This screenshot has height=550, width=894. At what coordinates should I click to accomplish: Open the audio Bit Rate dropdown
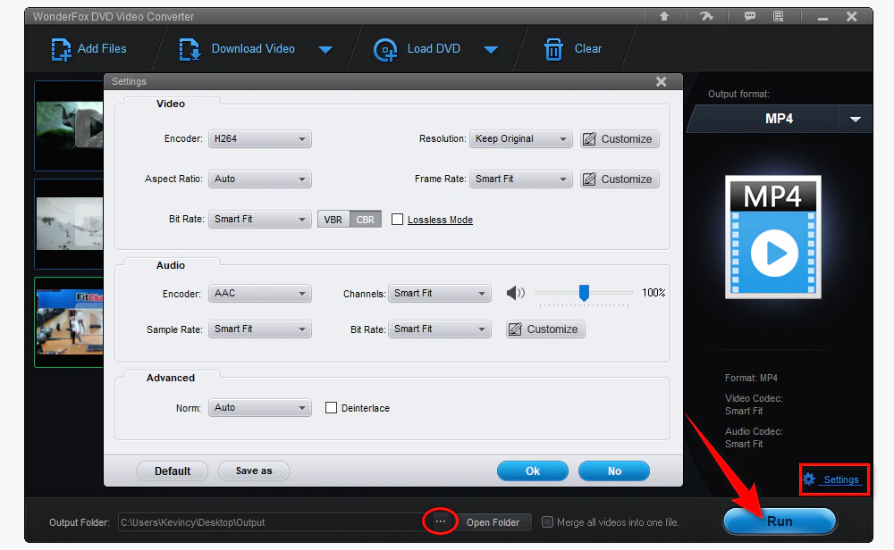pyautogui.click(x=440, y=329)
